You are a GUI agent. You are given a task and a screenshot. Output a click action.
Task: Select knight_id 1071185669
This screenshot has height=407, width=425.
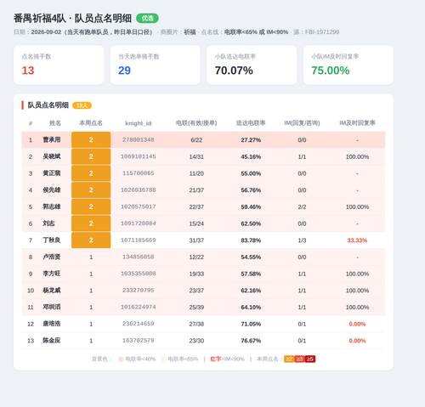(x=139, y=240)
